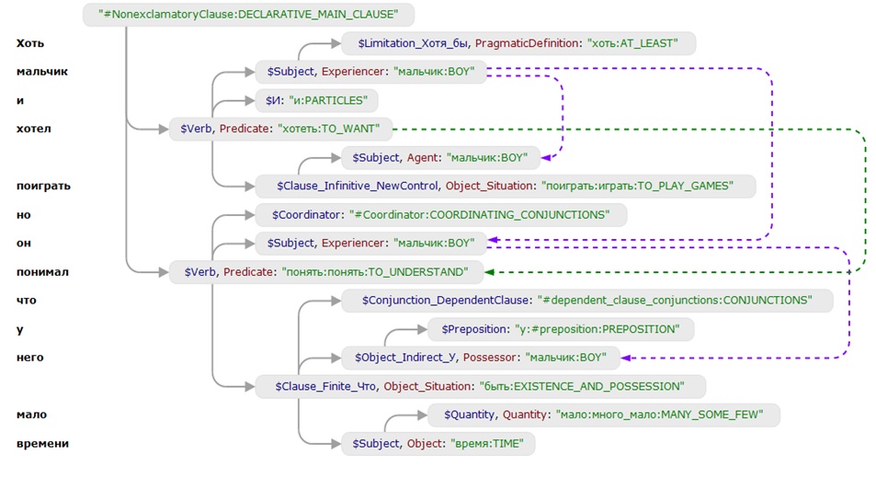This screenshot has height=490, width=876.
Task: Select the $Preposition "у:#preposition" node
Action: (x=561, y=329)
